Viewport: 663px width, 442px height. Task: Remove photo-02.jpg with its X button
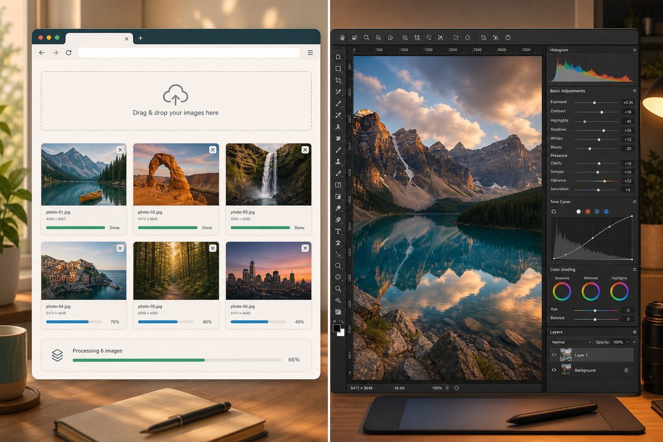[212, 149]
